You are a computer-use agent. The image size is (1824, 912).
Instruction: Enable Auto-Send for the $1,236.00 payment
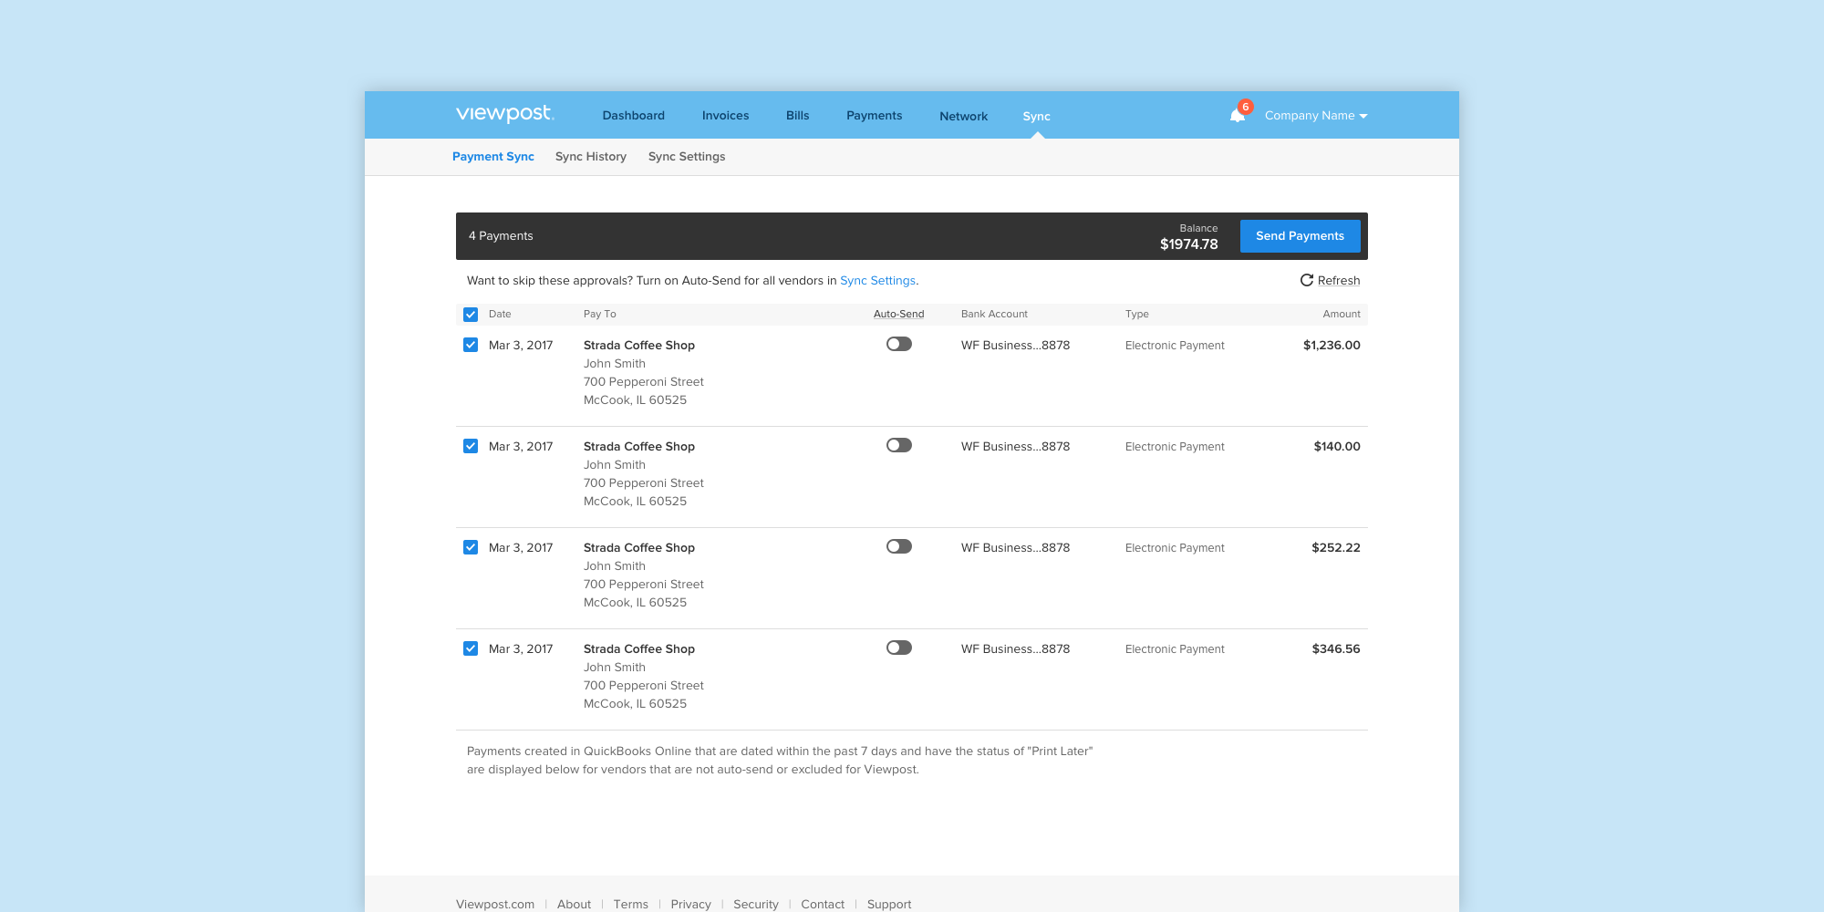coord(899,344)
